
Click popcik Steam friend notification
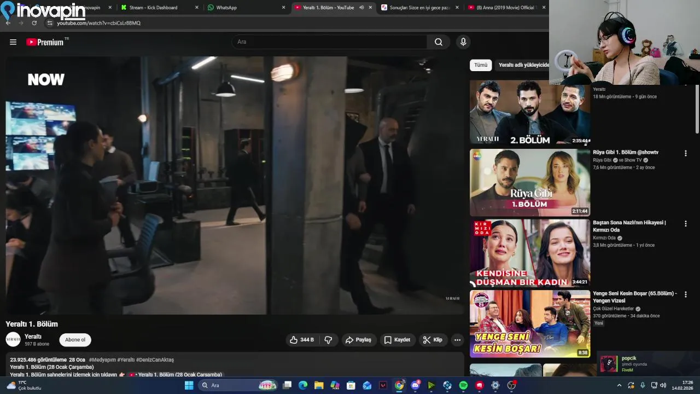click(648, 364)
